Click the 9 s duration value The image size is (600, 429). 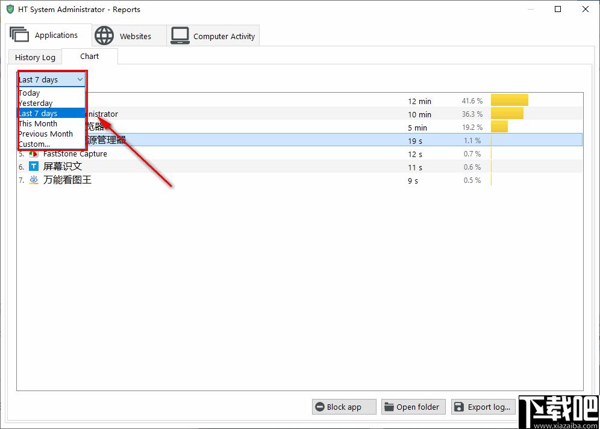[x=413, y=181]
